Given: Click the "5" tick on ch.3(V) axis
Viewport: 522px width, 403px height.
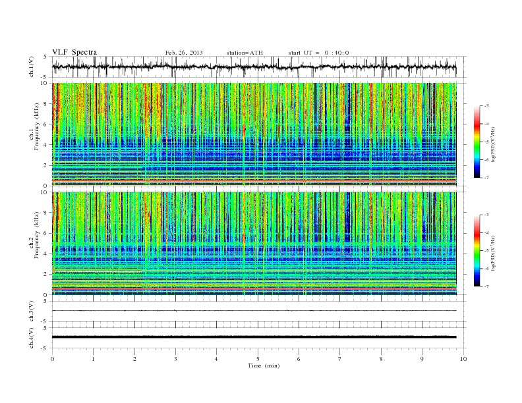Looking at the screenshot, I should 46,301.
